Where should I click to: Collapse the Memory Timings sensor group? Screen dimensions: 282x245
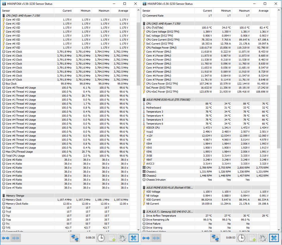15,196
